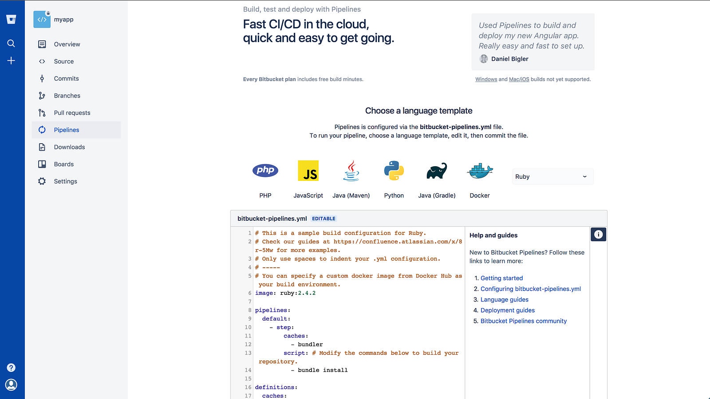
Task: Select the Docker whale logo template
Action: [480, 171]
